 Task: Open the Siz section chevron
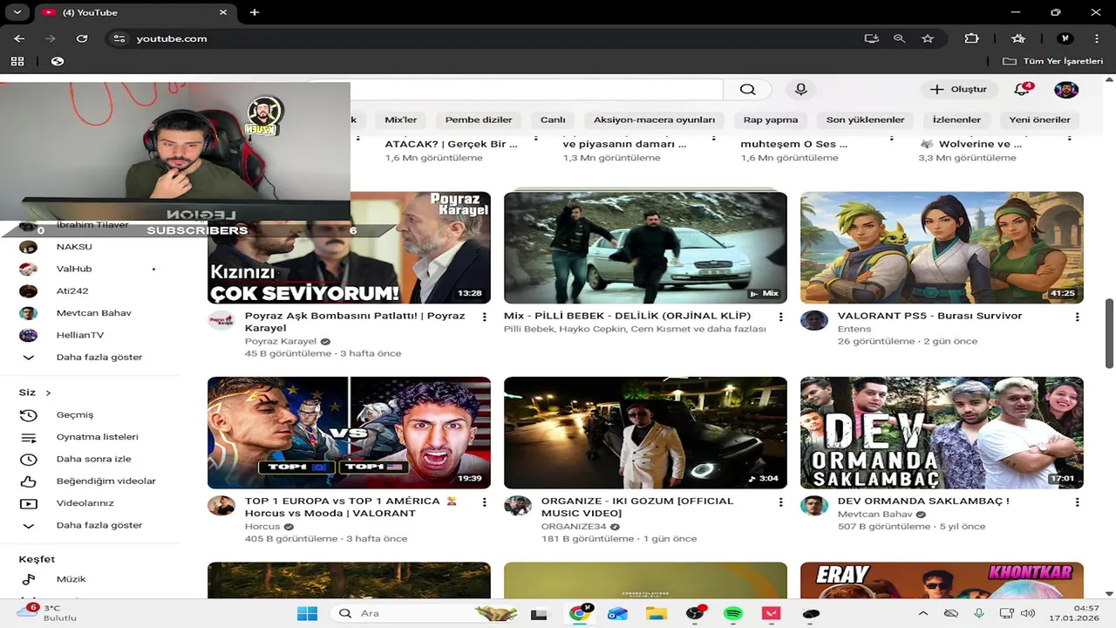(x=48, y=392)
